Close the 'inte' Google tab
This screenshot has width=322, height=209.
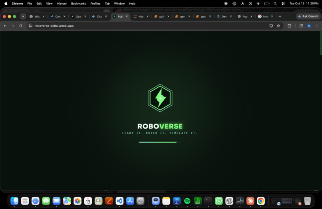(x=272, y=16)
